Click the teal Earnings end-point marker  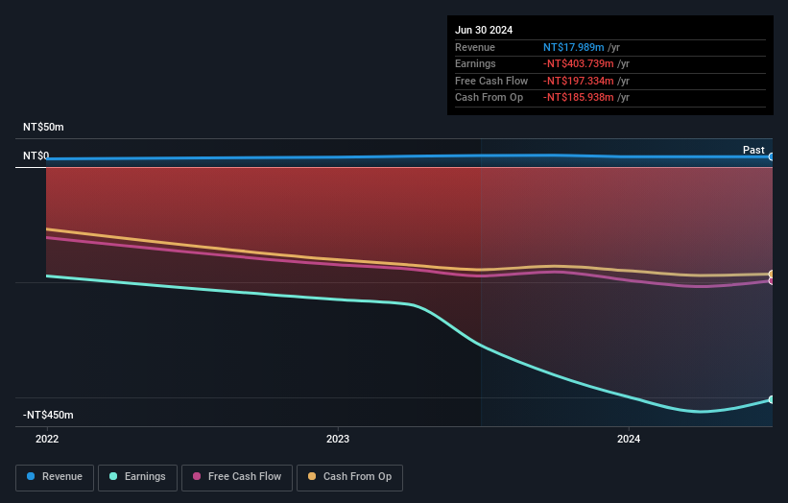point(772,399)
